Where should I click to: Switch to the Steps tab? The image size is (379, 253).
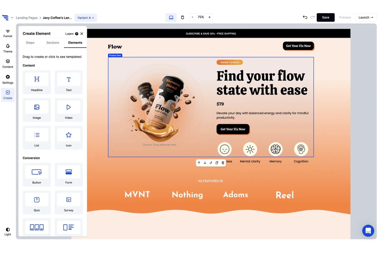tap(30, 43)
